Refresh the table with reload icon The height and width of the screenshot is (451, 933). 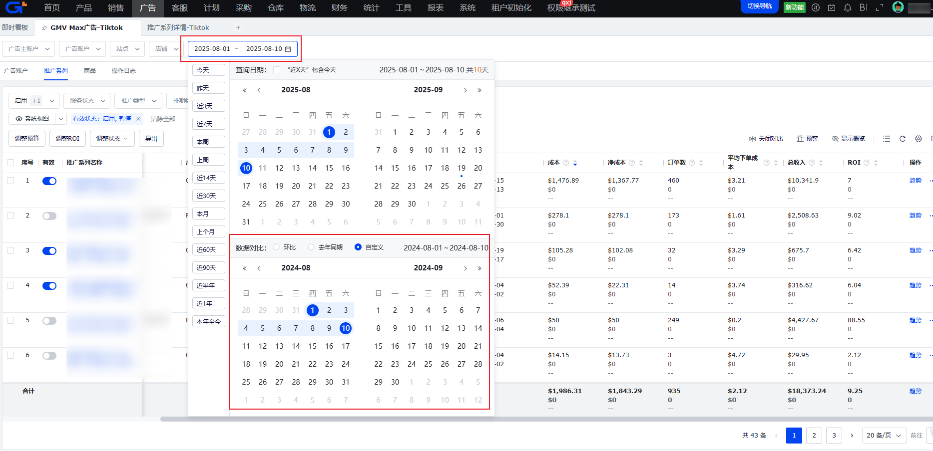coord(903,139)
